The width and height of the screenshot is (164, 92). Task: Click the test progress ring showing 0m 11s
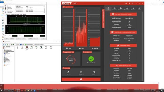71,60
